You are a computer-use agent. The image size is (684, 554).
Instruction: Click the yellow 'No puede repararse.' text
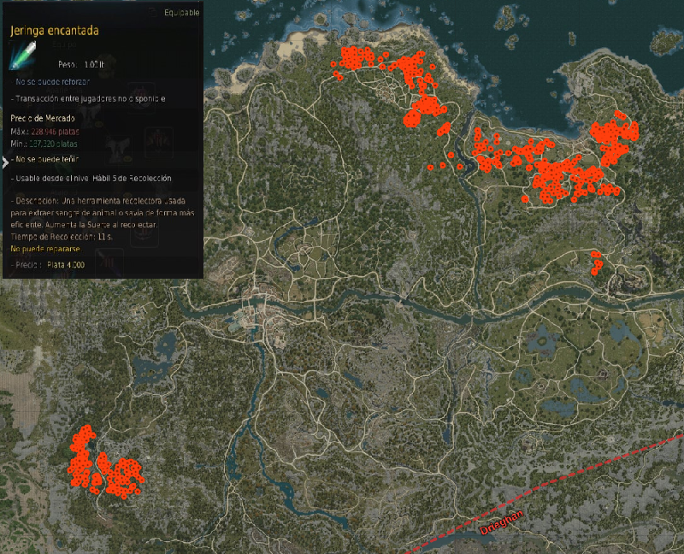click(46, 249)
